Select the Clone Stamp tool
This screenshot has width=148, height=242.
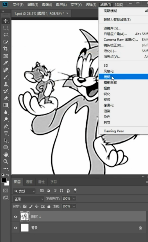pos(6,84)
